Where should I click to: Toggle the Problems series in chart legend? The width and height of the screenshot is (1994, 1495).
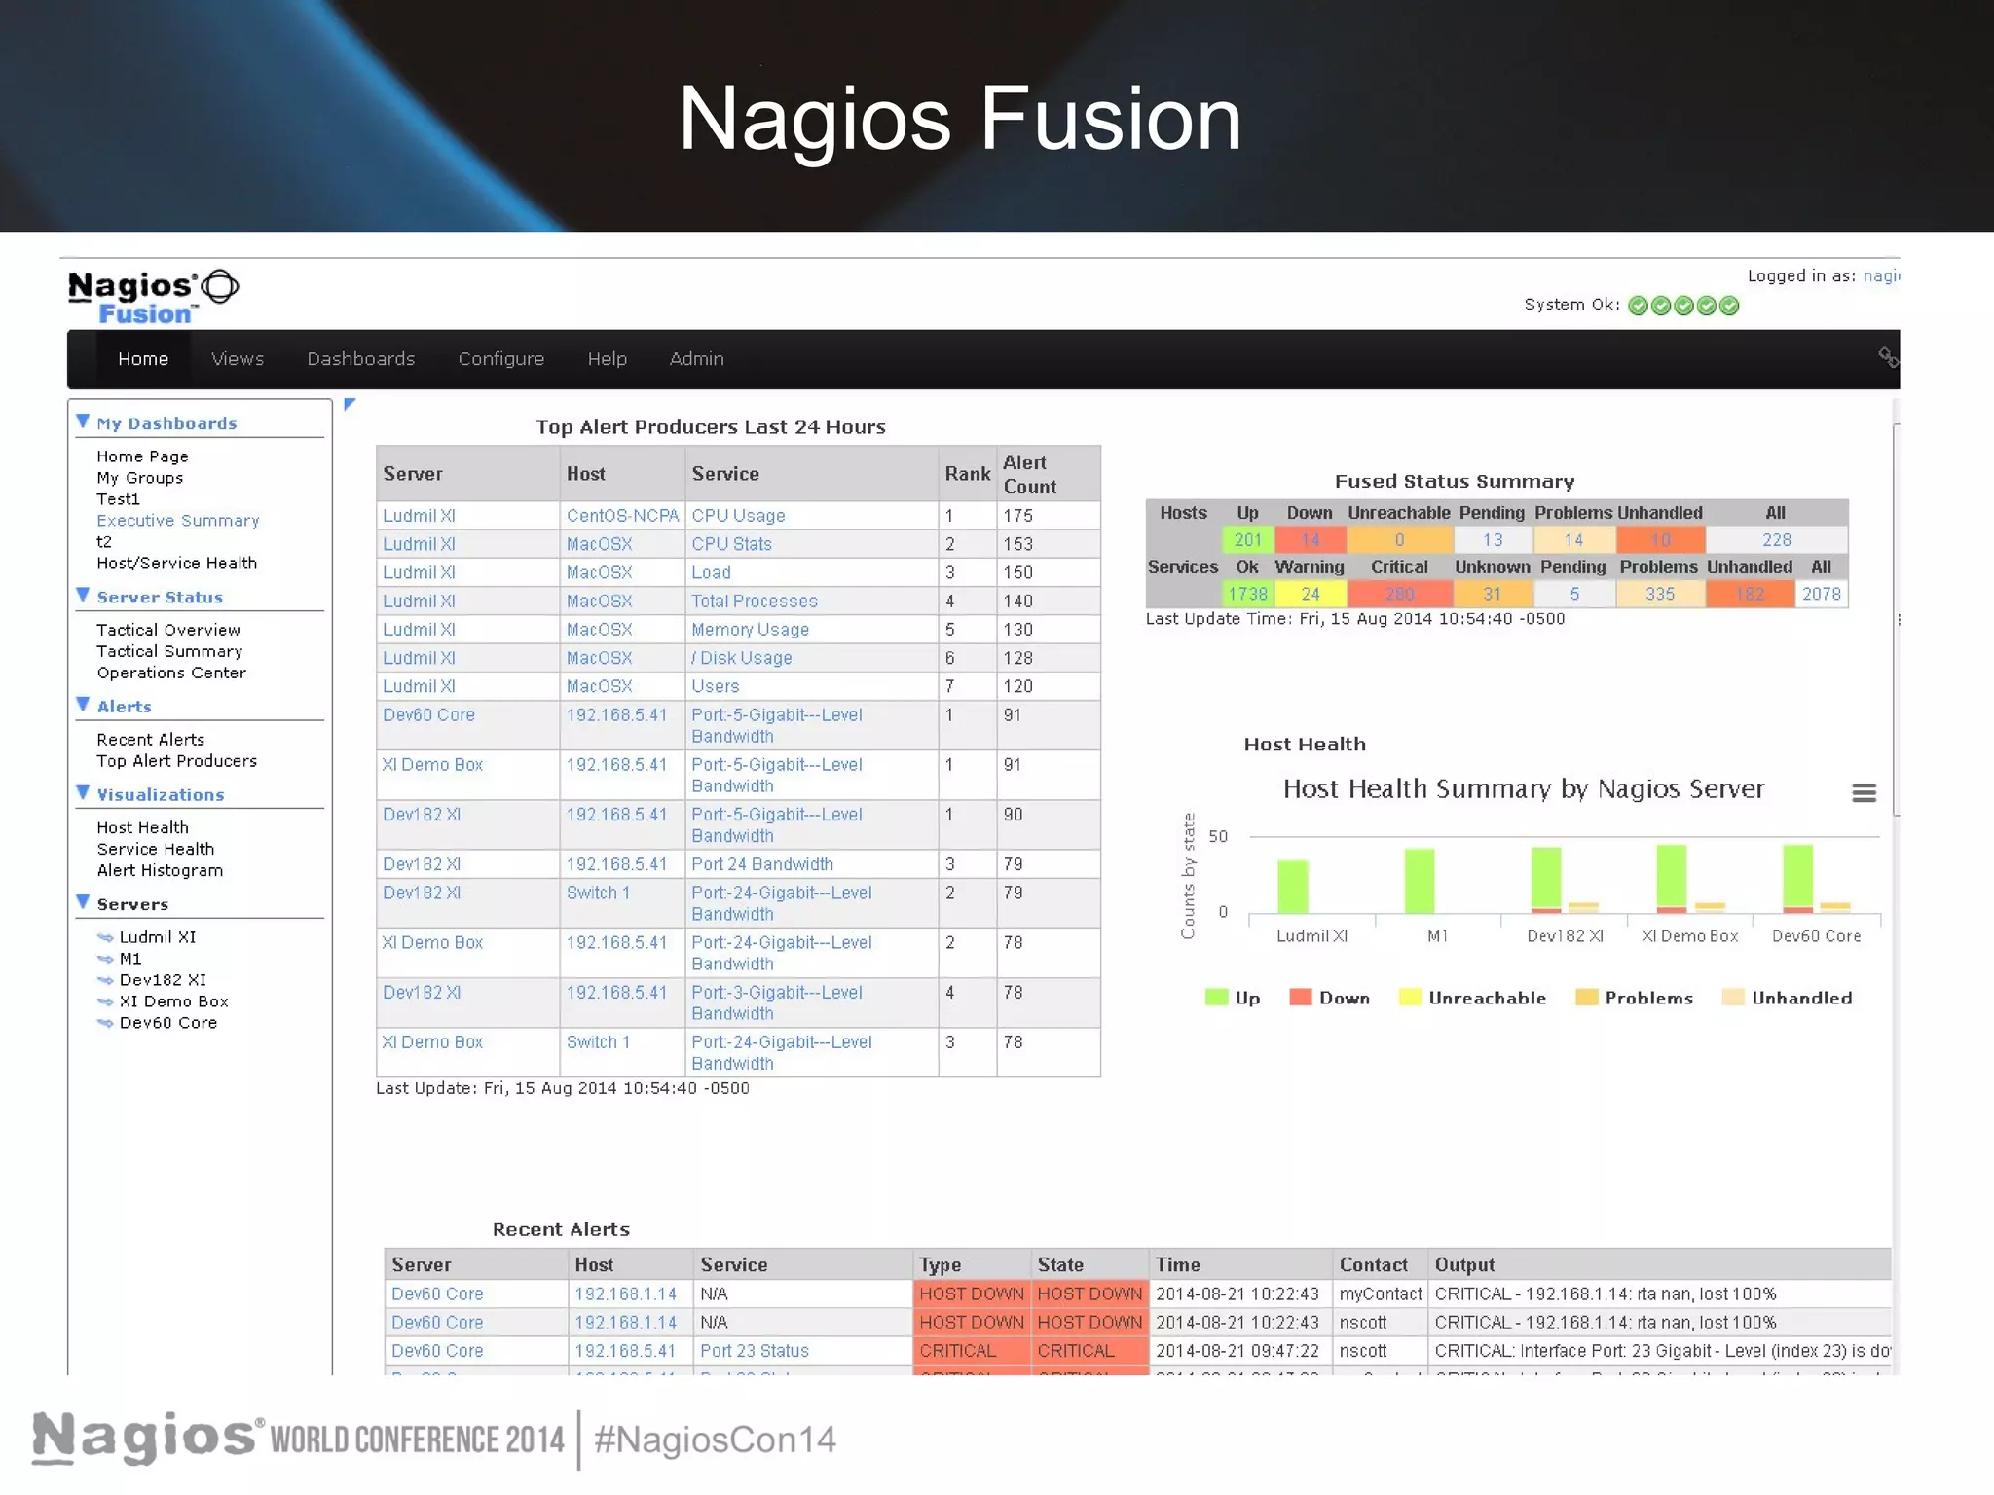1635,998
